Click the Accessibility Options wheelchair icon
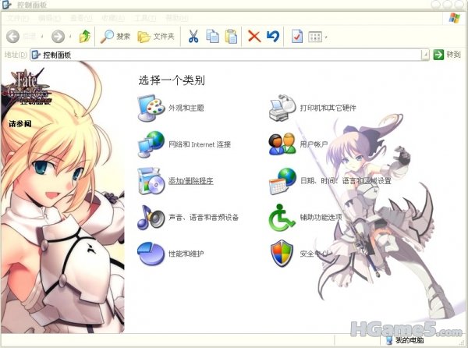 (280, 217)
